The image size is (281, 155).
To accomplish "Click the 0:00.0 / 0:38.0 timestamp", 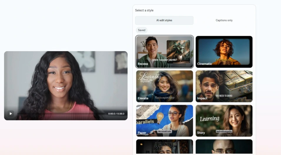I will [x=116, y=114].
